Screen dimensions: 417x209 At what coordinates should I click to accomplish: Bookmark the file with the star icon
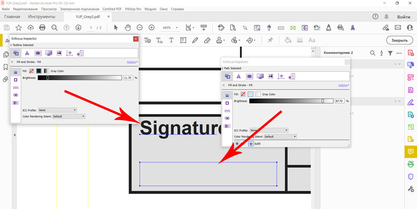point(19,27)
